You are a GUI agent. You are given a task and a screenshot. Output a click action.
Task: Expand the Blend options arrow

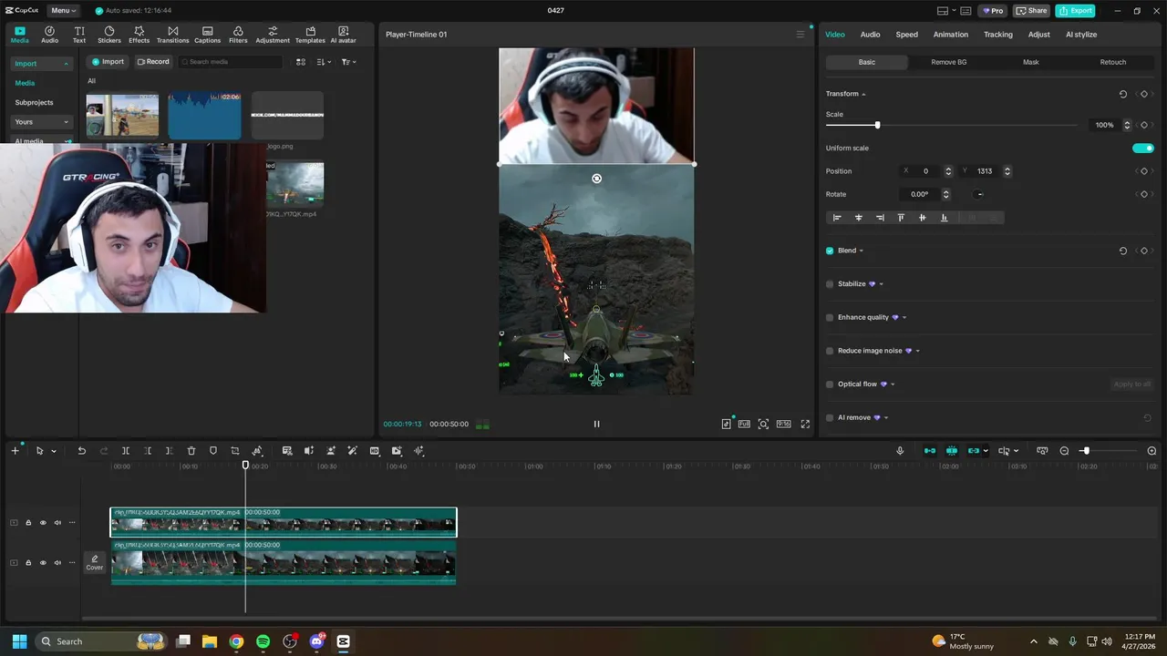861,251
